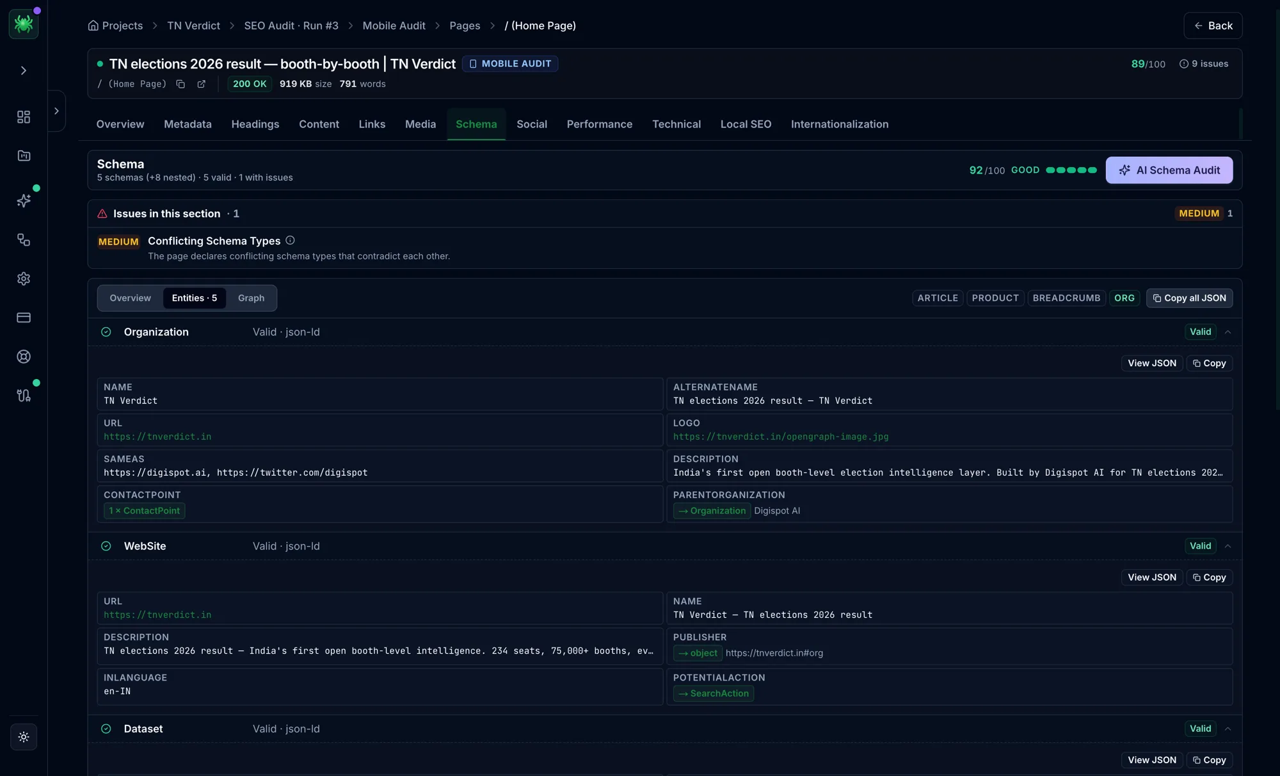
Task: Open the SEO Audit · Run #3 breadcrumb
Action: [291, 26]
